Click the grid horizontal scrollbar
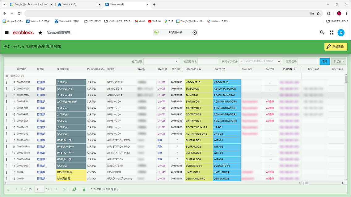Viewport: 351px width, 197px height. (x=307, y=183)
